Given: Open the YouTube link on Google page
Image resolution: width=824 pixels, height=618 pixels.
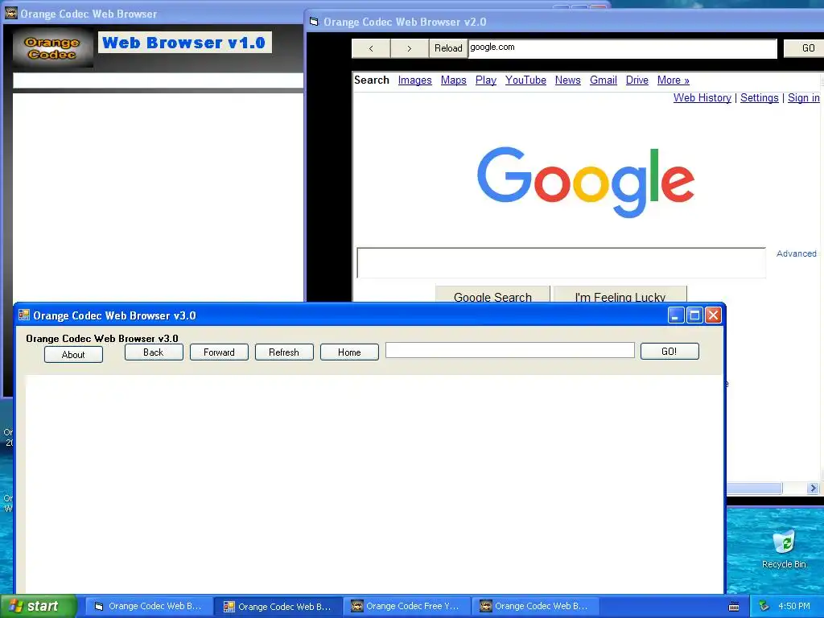Looking at the screenshot, I should click(525, 80).
